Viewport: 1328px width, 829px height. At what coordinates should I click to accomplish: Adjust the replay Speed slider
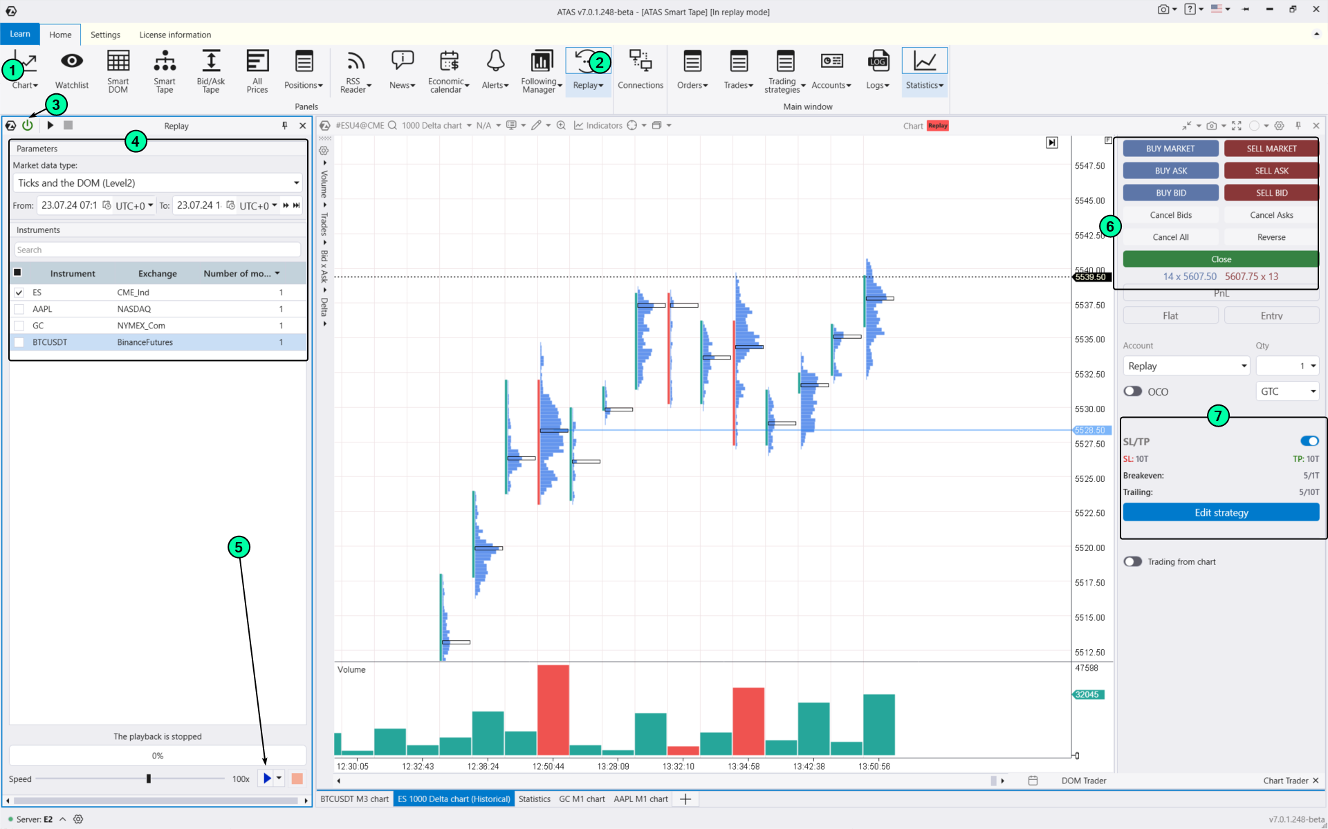pyautogui.click(x=147, y=779)
